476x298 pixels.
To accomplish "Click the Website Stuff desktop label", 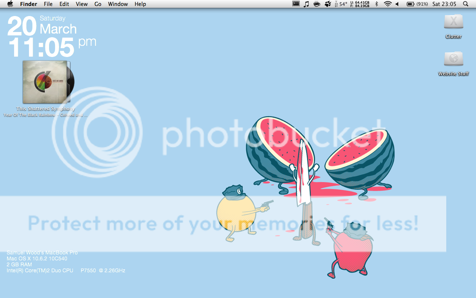I will click(x=454, y=74).
